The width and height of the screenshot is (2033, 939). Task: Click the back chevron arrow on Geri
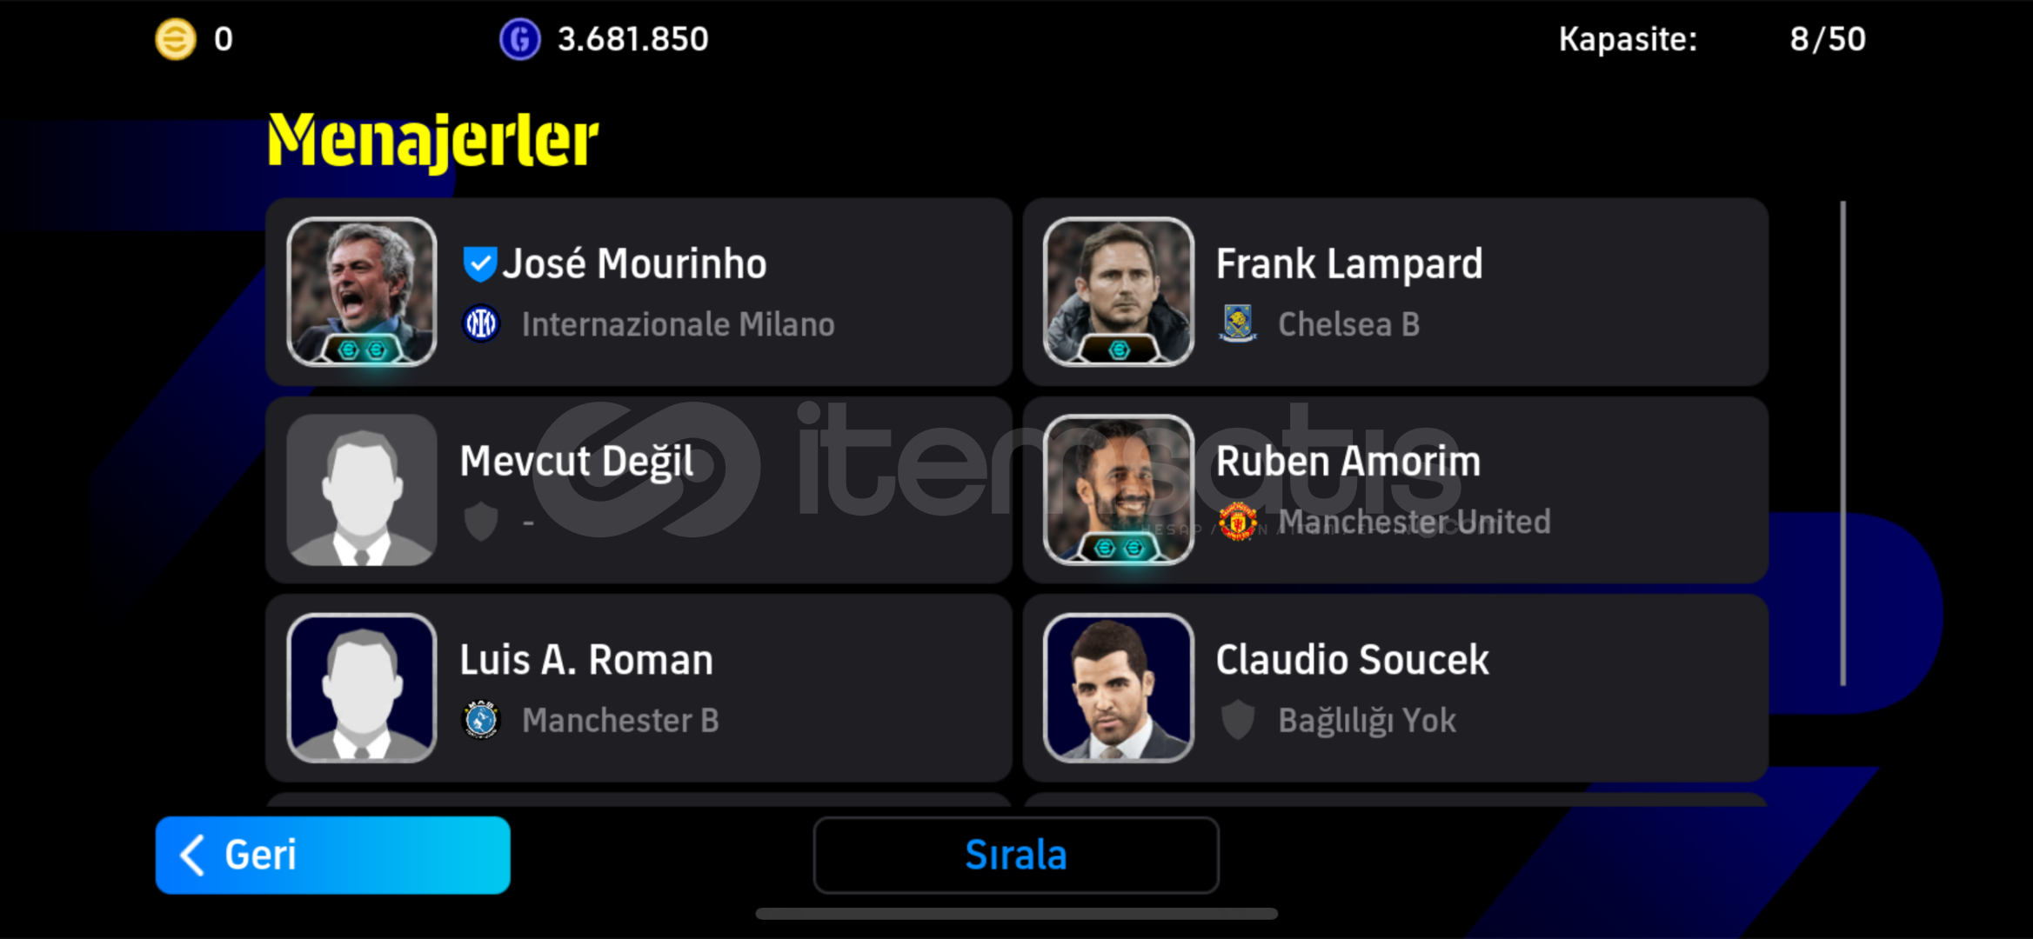click(191, 855)
